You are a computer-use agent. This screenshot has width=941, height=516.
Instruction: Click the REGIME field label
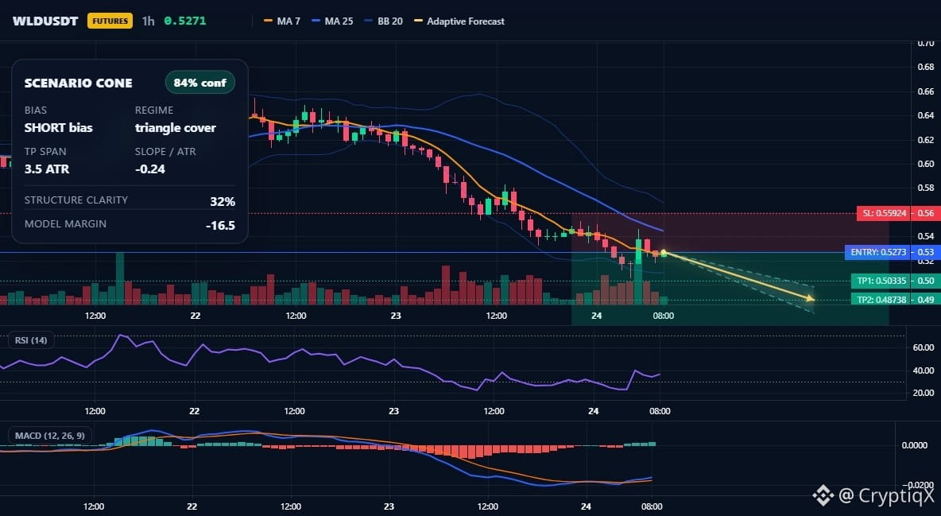pyautogui.click(x=154, y=110)
